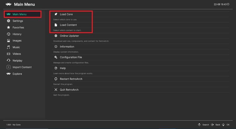
Task: Click the Netplay headset icon
Action: pos(9,60)
